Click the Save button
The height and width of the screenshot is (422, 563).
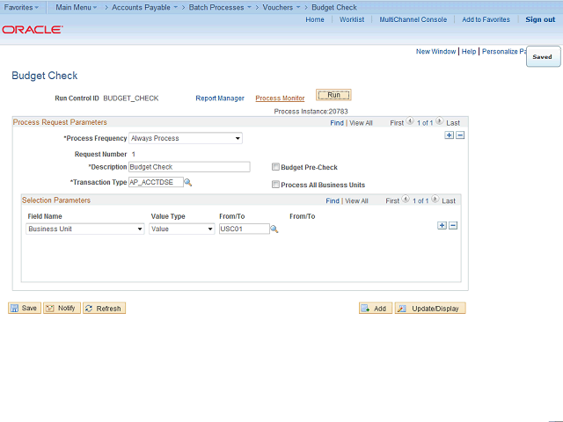(25, 309)
